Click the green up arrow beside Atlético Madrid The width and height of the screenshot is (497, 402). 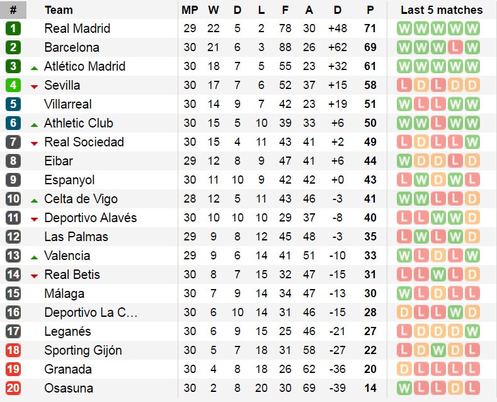34,67
